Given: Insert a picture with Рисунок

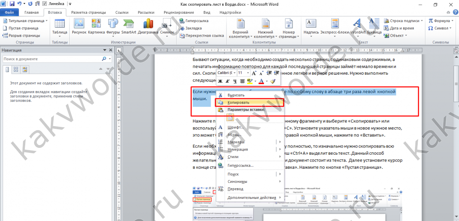Looking at the screenshot, I should (78, 27).
